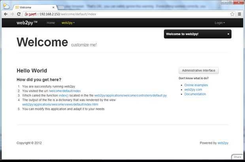Expand the web2py dropdown menu

click(68, 23)
